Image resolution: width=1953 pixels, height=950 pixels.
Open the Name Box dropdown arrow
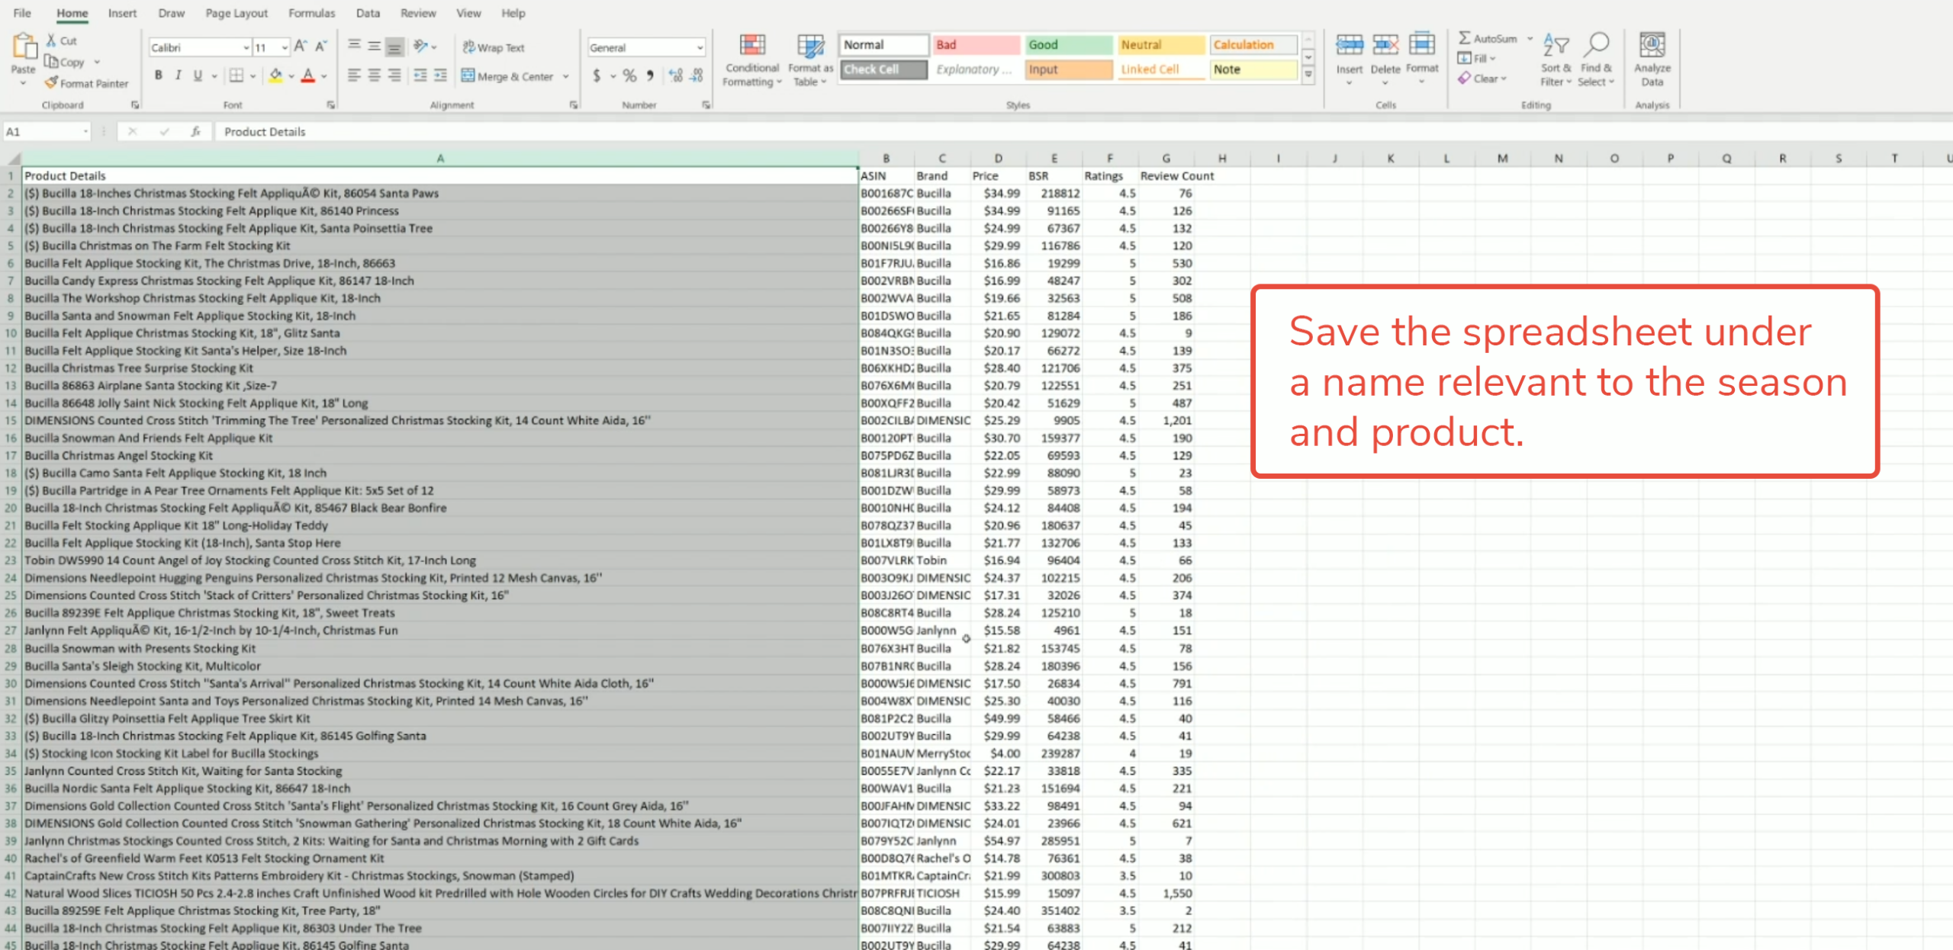(x=85, y=132)
